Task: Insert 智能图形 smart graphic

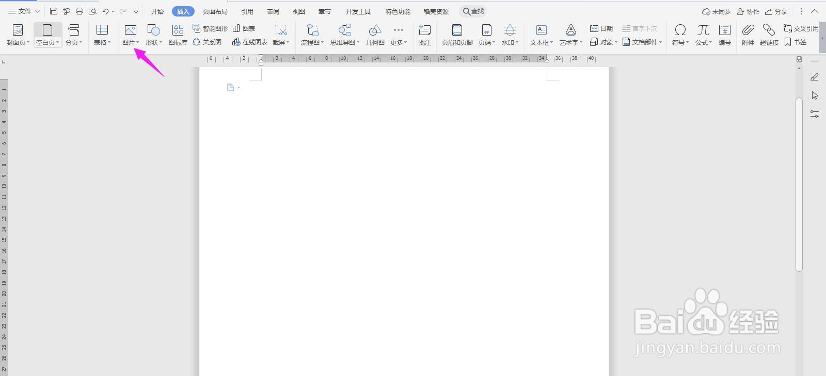Action: tap(210, 28)
